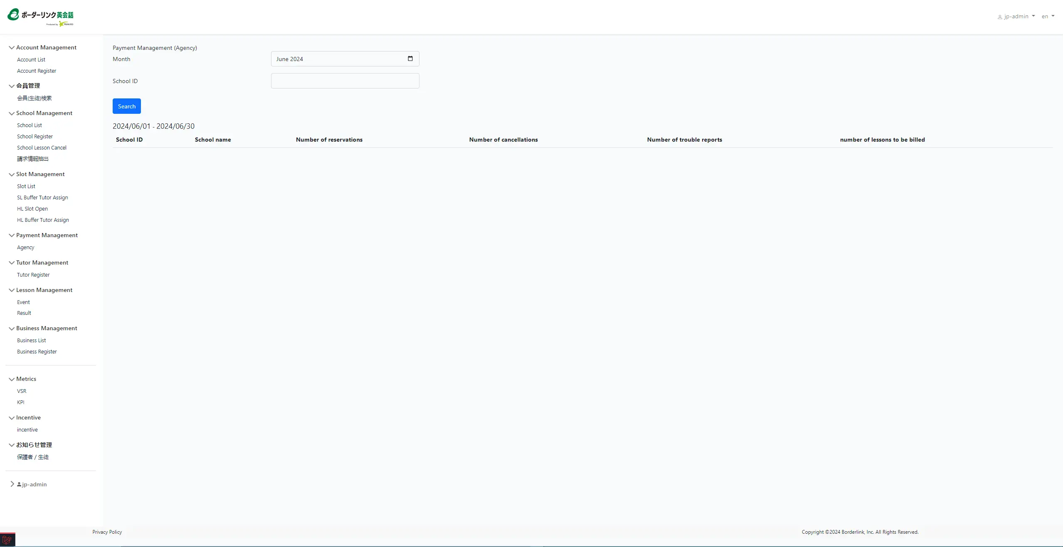Go to Account List page

(x=31, y=60)
